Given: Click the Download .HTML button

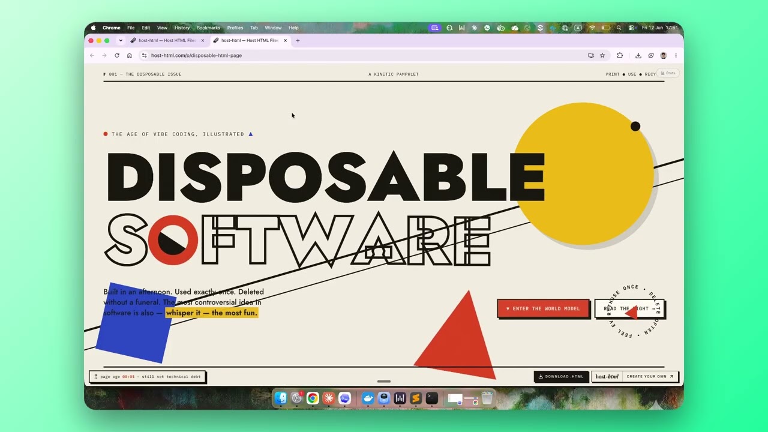Looking at the screenshot, I should click(561, 376).
